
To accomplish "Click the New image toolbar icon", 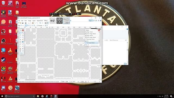I will click(x=19, y=23).
